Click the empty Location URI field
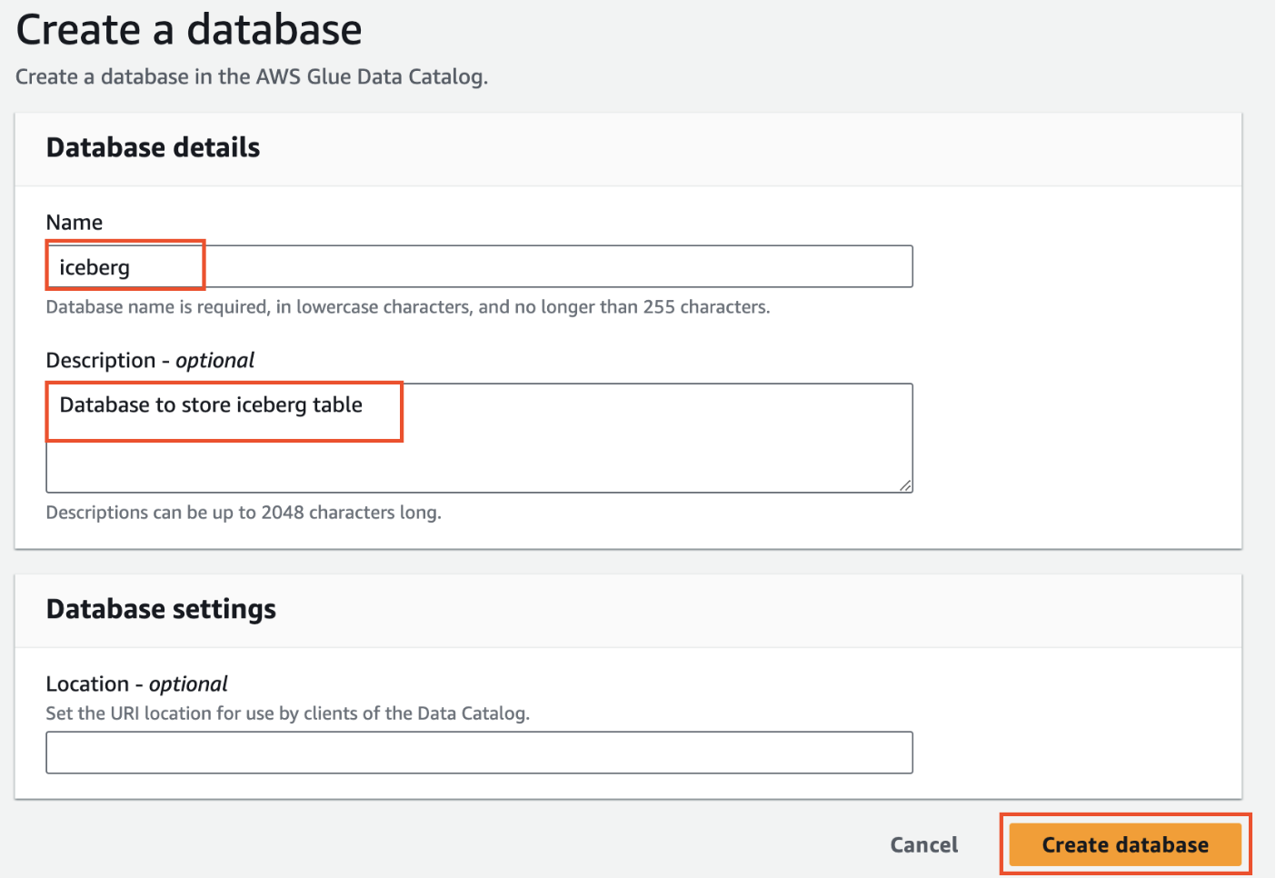Viewport: 1276px width, 878px height. [x=479, y=753]
